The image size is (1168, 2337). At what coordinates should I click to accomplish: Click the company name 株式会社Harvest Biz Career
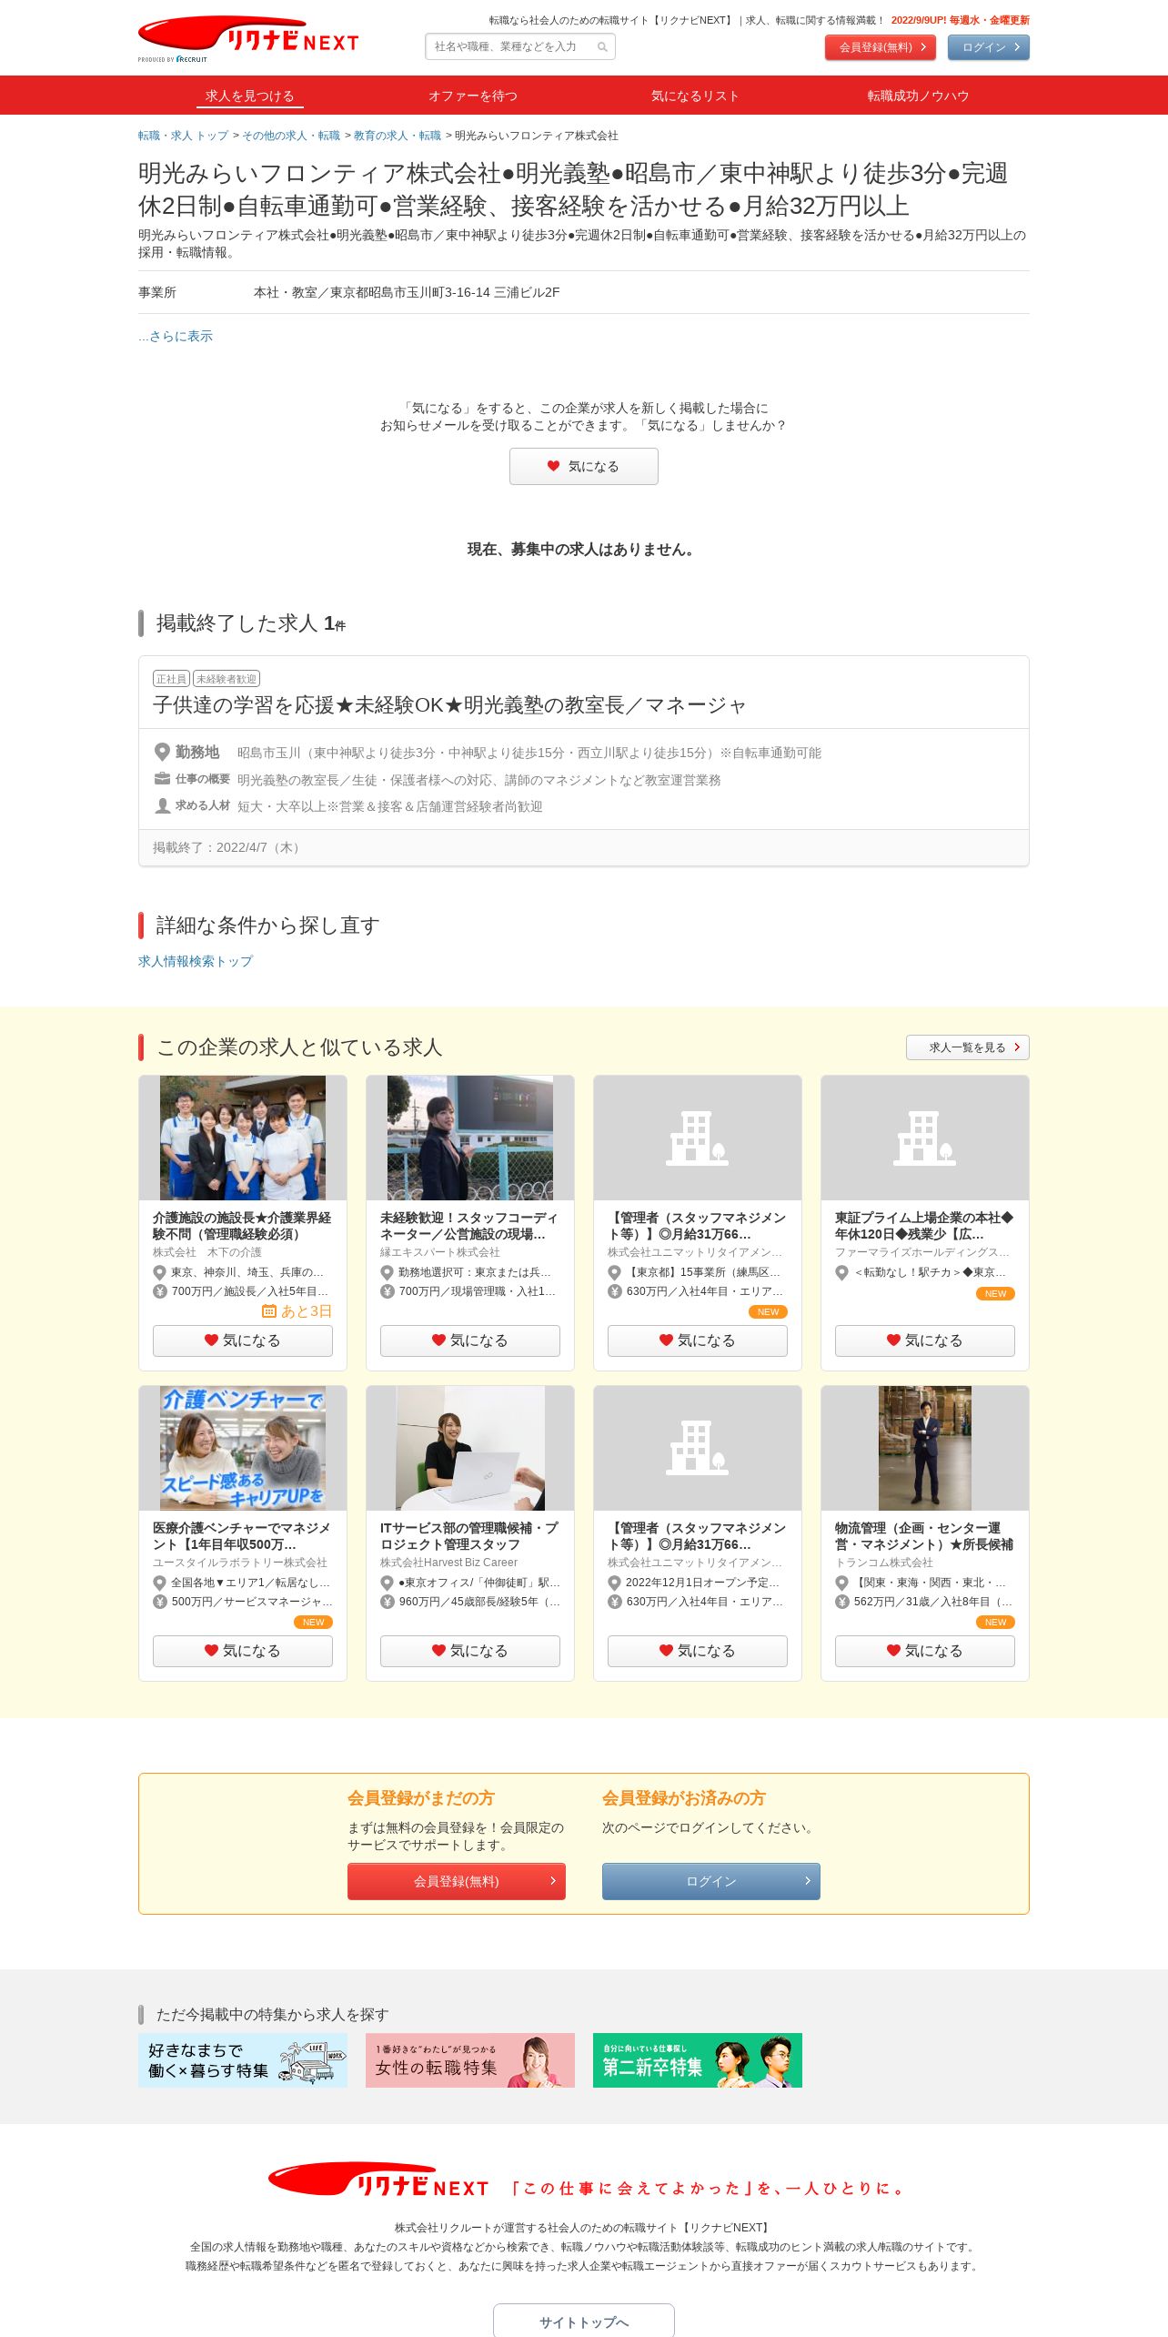[x=449, y=1563]
